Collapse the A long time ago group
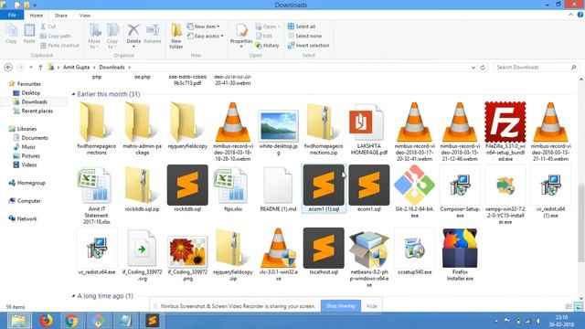585x329 pixels. click(73, 296)
